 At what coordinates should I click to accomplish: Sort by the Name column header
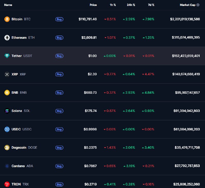(x=8, y=5)
